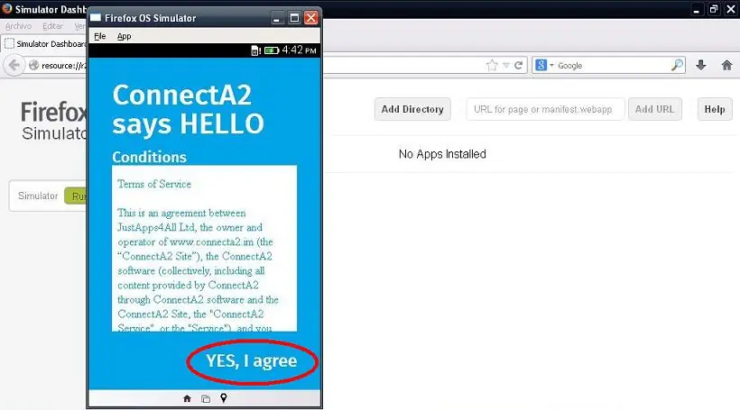Open the File menu in Firefox OS Simulator
Screen dimensions: 740x410
[x=100, y=36]
